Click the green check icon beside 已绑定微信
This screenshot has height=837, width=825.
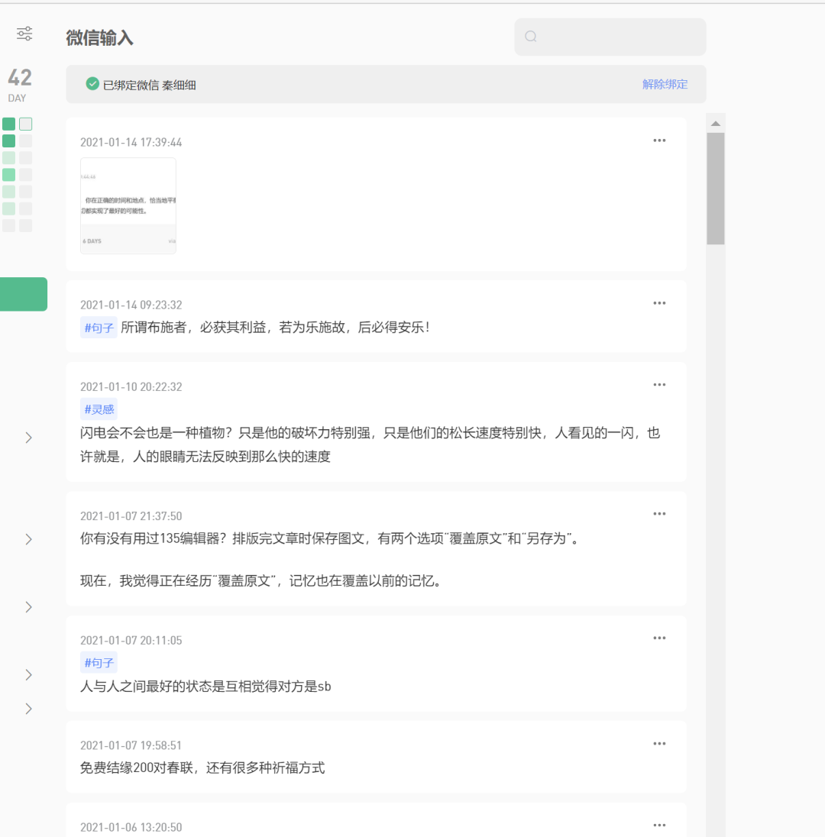coord(92,84)
